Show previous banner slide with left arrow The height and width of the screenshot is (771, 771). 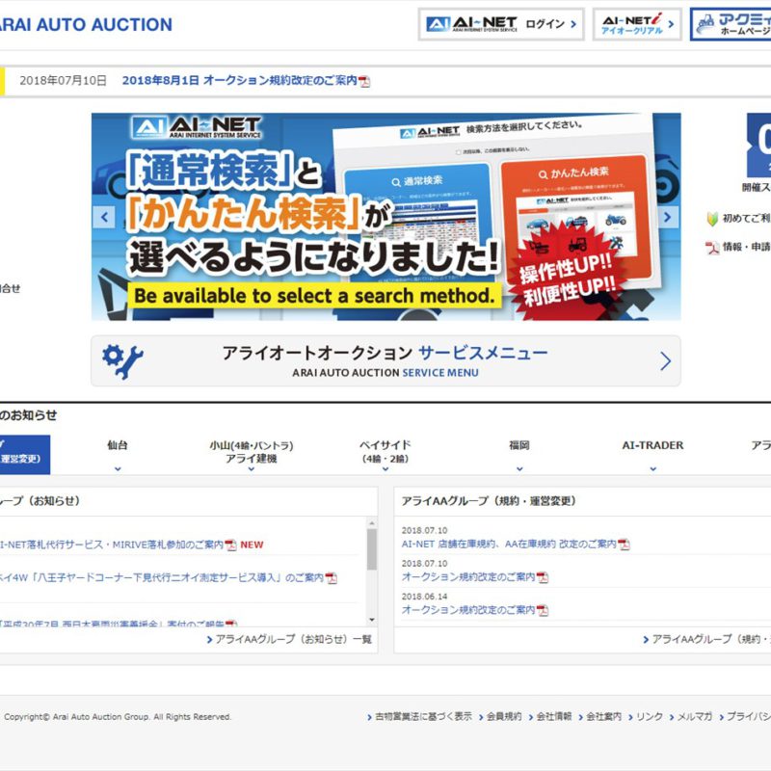[x=104, y=217]
